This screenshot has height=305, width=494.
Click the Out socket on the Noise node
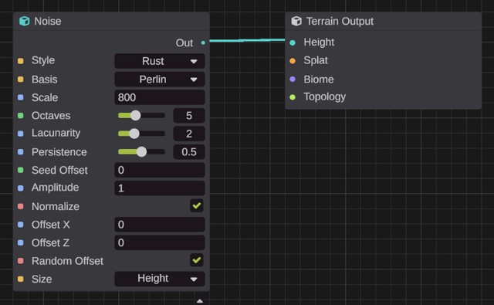[203, 42]
